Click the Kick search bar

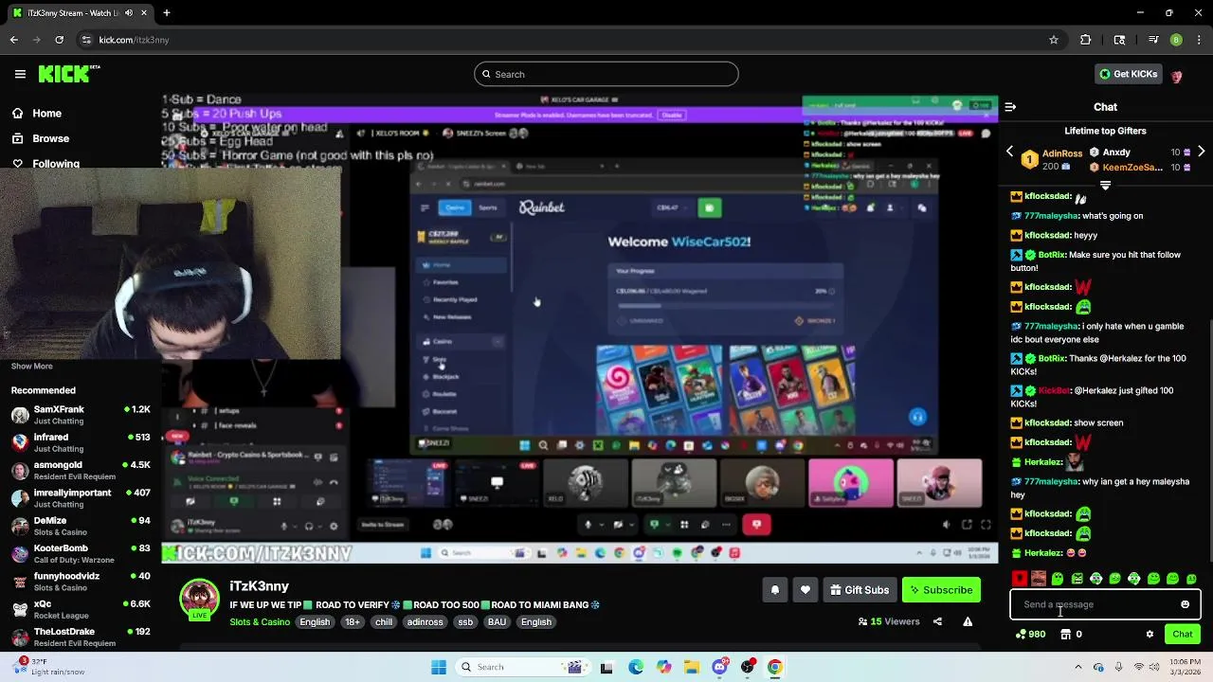(606, 74)
